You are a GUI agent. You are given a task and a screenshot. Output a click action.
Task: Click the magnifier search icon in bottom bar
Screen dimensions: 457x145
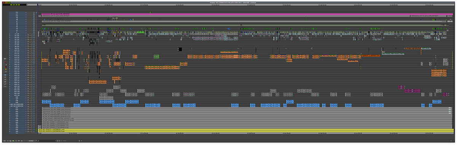point(38,141)
